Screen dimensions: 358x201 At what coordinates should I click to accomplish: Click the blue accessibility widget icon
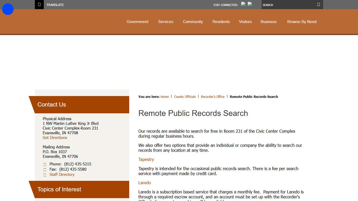(x=8, y=9)
